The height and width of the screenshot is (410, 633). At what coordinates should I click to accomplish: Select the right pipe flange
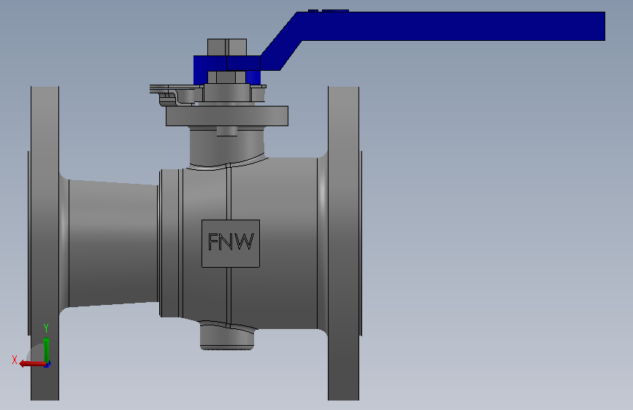[x=344, y=244]
